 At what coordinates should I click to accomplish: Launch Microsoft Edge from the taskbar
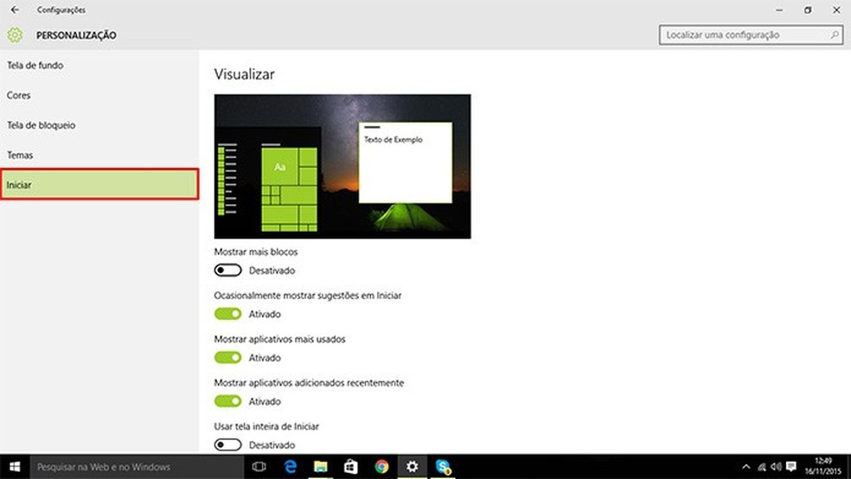pos(291,467)
